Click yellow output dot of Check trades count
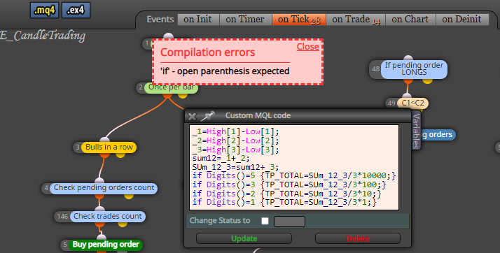Screen dimensions: 500x253 coord(123,224)
